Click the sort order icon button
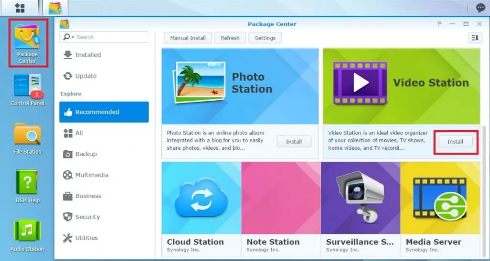 coord(475,38)
